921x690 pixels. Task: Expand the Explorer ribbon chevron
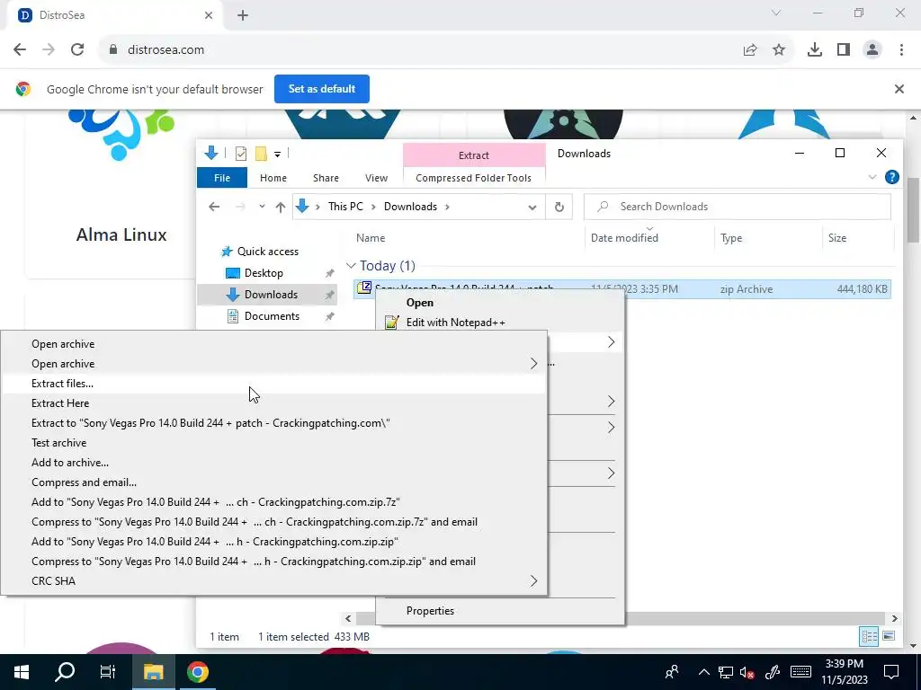click(x=872, y=177)
